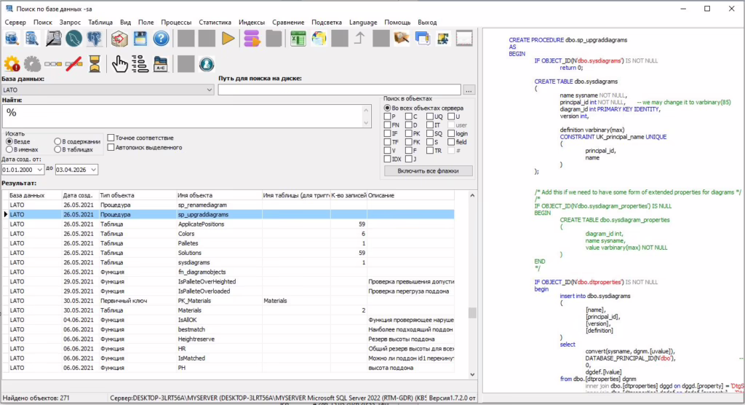The image size is (745, 405).
Task: Sort by the 'Описание' column header
Action: click(x=410, y=195)
